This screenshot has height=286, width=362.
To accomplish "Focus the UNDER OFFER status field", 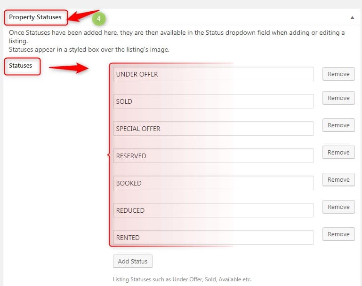I will pos(213,74).
